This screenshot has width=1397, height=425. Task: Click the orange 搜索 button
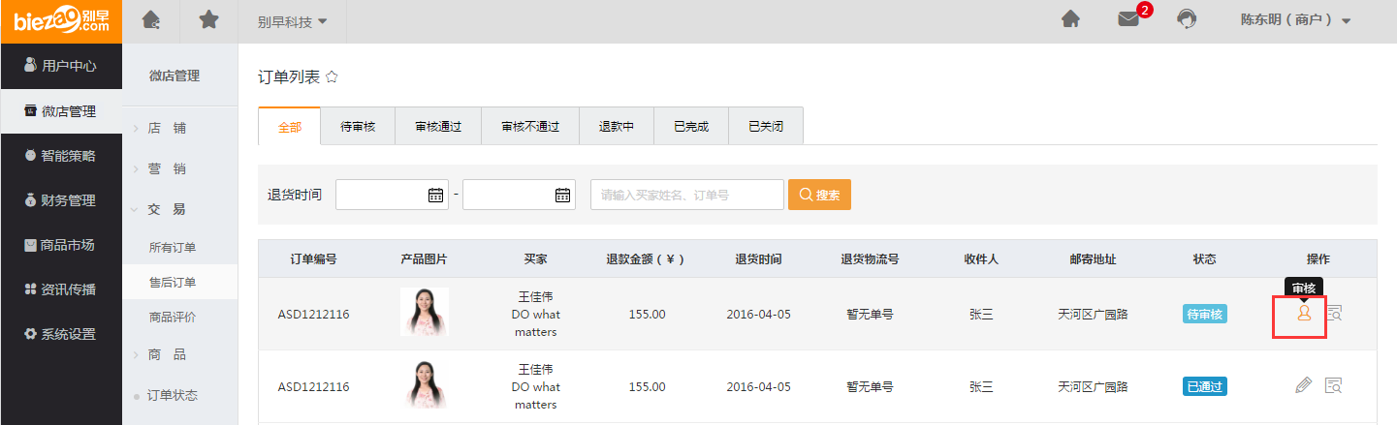pyautogui.click(x=819, y=195)
